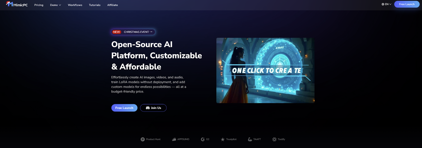Open the Pricing page

pos(39,5)
